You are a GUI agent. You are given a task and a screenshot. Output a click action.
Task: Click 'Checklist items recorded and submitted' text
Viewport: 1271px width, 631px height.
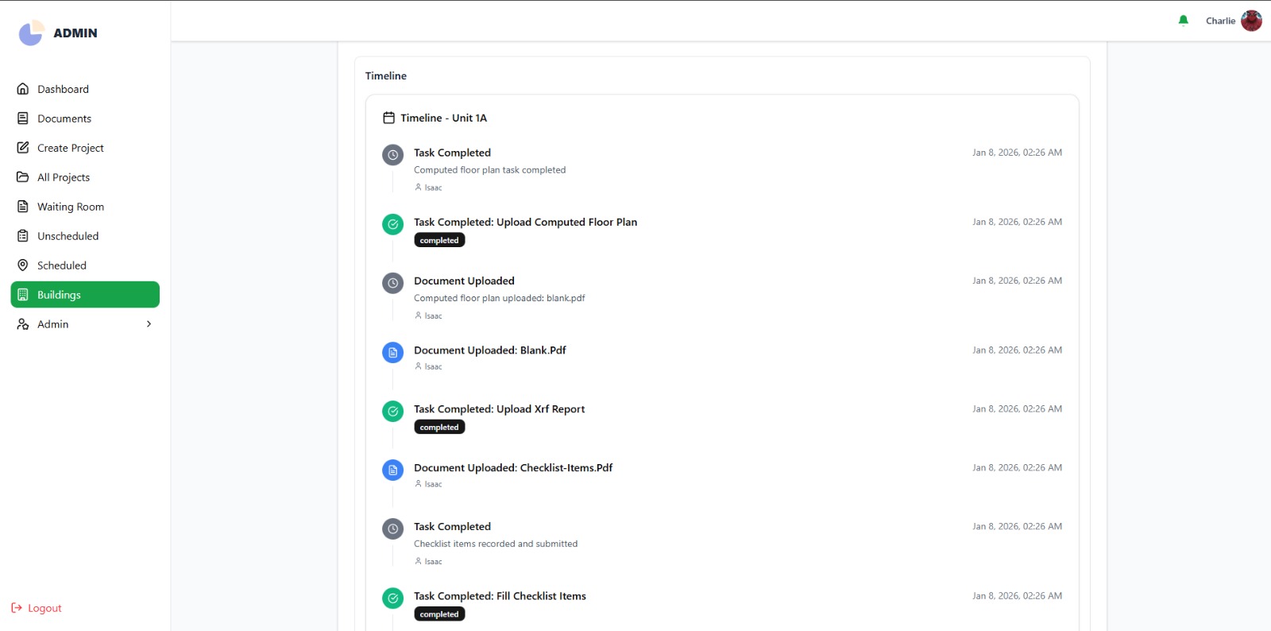[496, 544]
